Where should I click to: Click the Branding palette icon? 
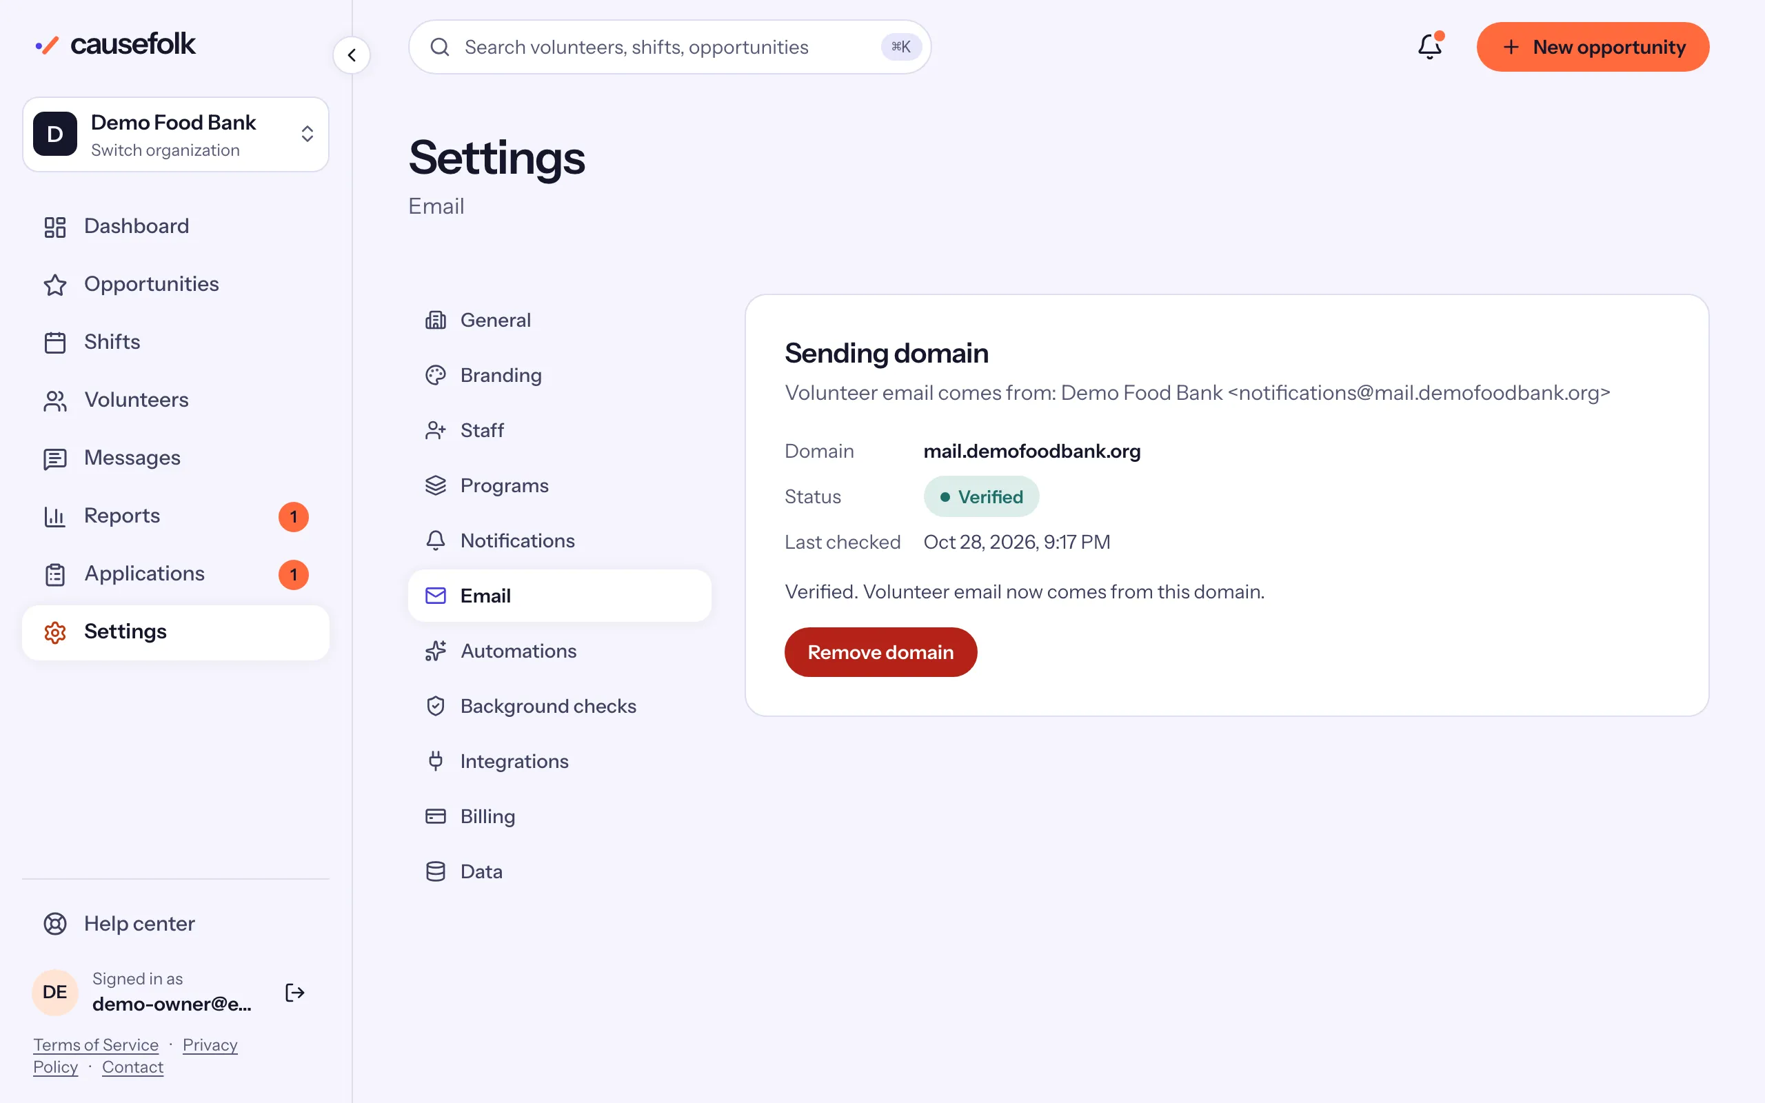(436, 376)
